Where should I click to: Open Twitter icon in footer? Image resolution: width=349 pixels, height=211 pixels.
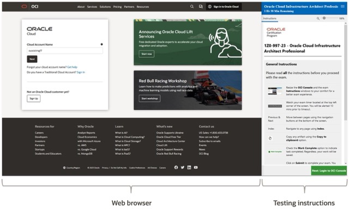click(x=183, y=167)
